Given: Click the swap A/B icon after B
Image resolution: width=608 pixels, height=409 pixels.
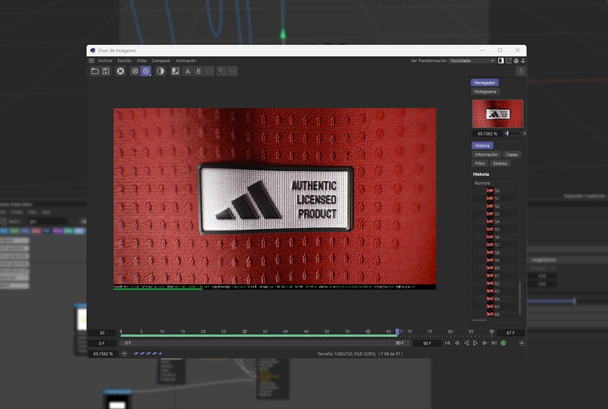Looking at the screenshot, I should (209, 71).
